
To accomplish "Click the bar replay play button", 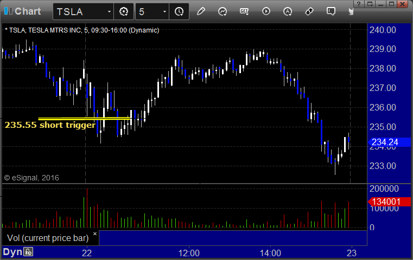I will click(x=266, y=11).
